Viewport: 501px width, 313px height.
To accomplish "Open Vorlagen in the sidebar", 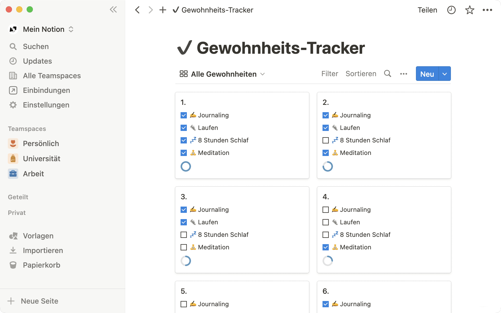I will 38,236.
